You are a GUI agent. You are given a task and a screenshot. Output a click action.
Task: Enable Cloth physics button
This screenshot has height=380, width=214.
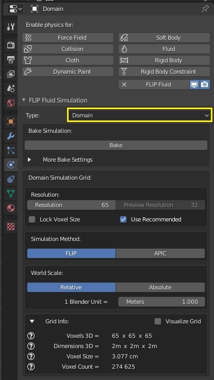[68, 60]
